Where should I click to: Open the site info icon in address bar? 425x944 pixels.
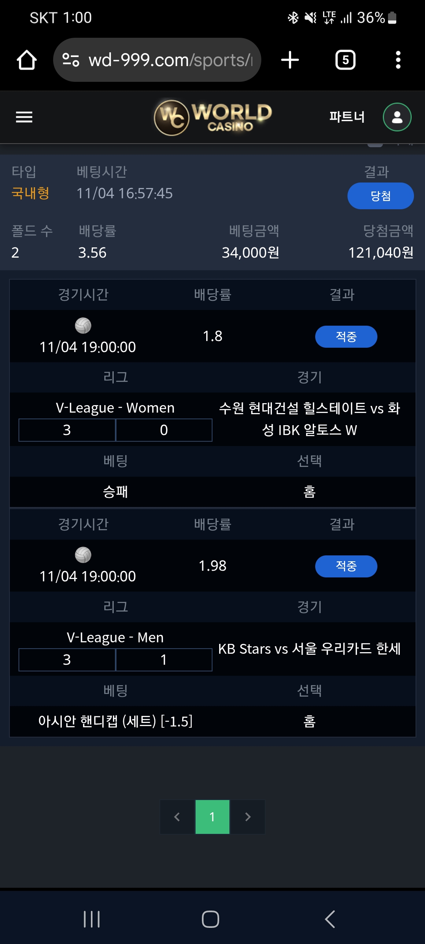(71, 60)
